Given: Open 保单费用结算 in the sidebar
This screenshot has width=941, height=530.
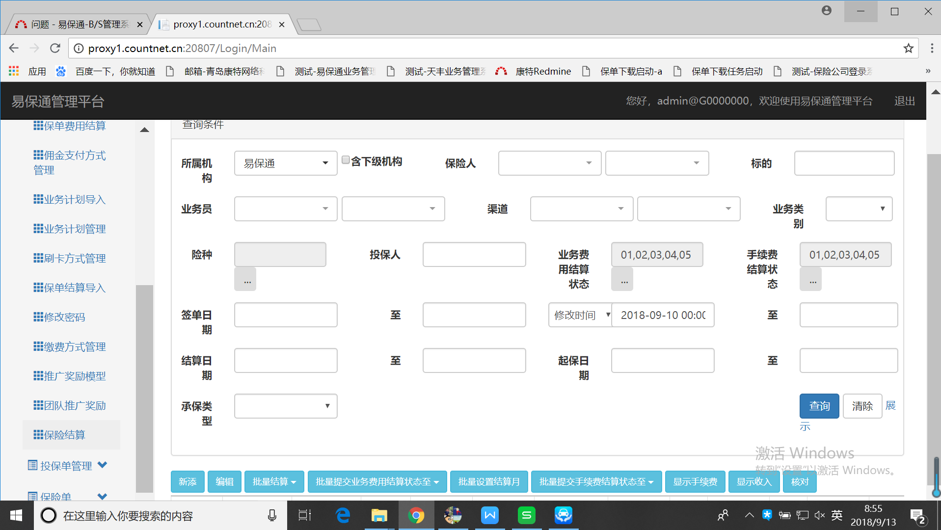Looking at the screenshot, I should [70, 126].
